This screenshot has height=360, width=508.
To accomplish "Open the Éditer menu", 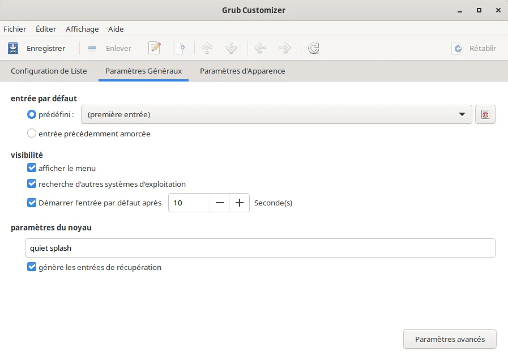I will click(46, 29).
